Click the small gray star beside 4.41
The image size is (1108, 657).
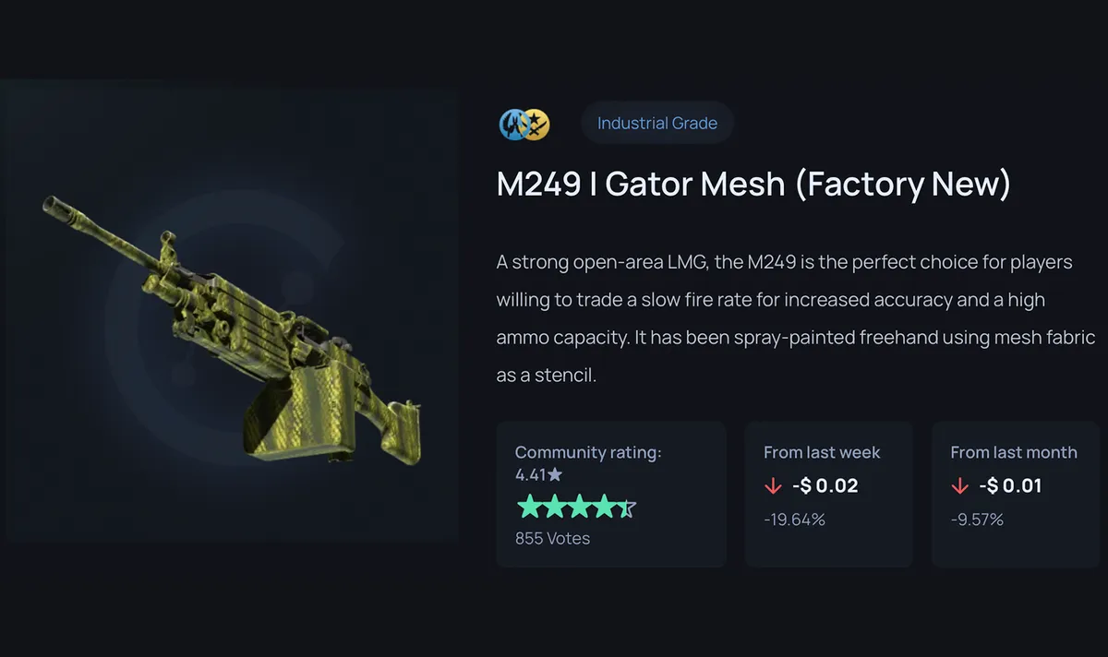pos(555,475)
